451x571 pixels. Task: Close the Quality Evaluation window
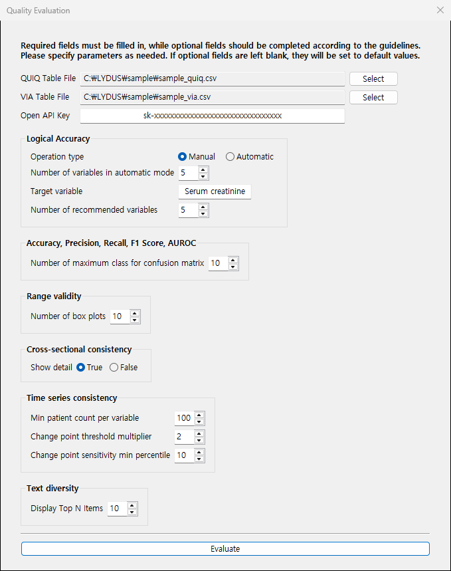click(x=440, y=10)
